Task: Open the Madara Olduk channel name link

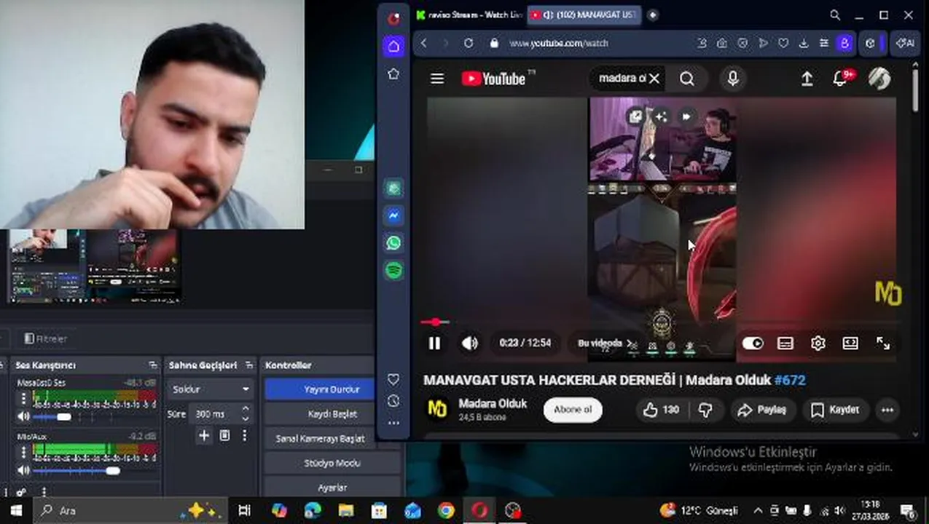Action: click(x=493, y=404)
